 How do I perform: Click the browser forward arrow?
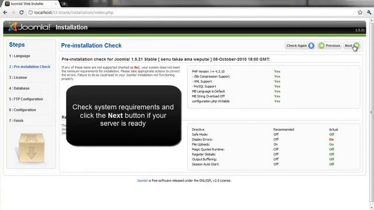click(x=13, y=12)
